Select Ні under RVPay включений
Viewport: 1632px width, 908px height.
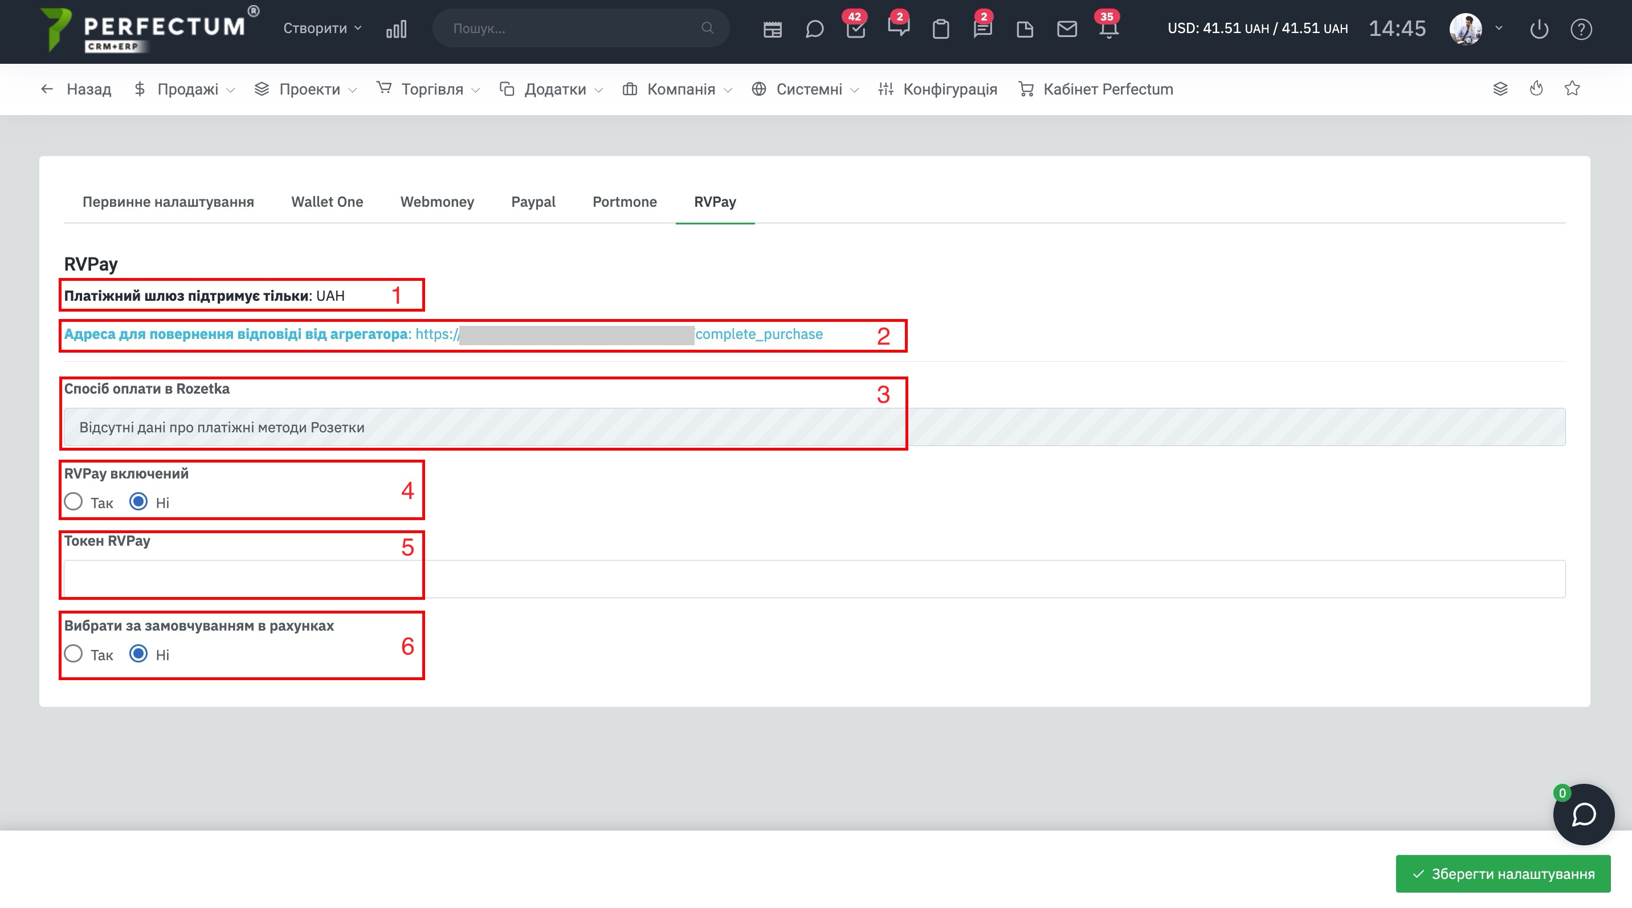(138, 502)
